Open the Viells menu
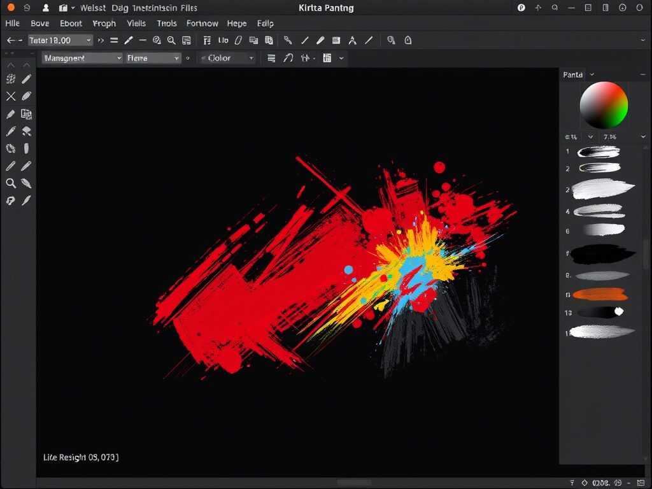Viewport: 652px width, 489px height. click(x=136, y=24)
